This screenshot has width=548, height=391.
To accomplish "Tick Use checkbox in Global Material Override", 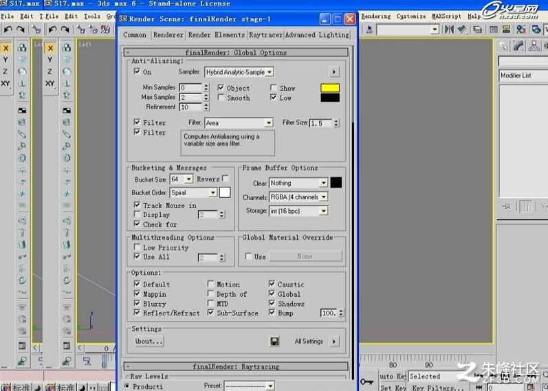I will point(248,256).
